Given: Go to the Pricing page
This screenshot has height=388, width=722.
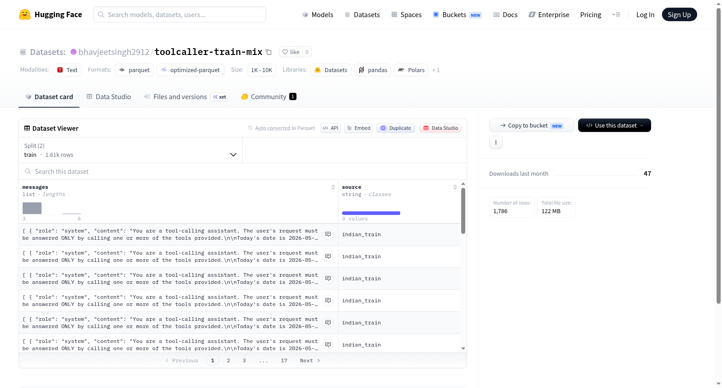Looking at the screenshot, I should pyautogui.click(x=591, y=14).
